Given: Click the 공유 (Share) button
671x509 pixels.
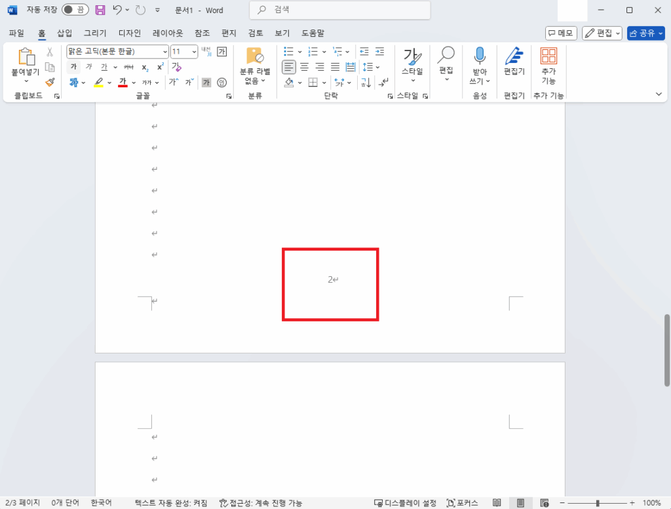Looking at the screenshot, I should click(x=645, y=33).
